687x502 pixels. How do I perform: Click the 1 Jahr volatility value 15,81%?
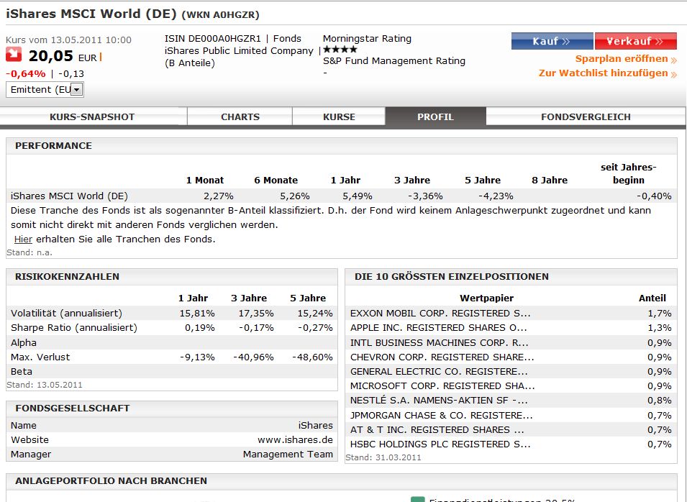(x=197, y=313)
